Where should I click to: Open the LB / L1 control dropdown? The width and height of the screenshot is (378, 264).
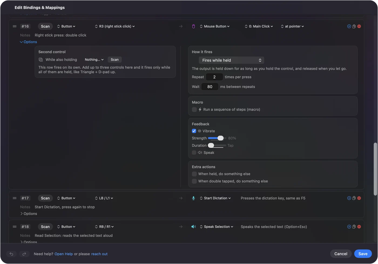(104, 198)
